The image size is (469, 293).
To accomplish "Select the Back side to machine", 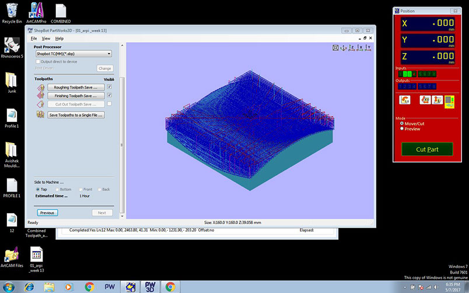I will pos(100,190).
